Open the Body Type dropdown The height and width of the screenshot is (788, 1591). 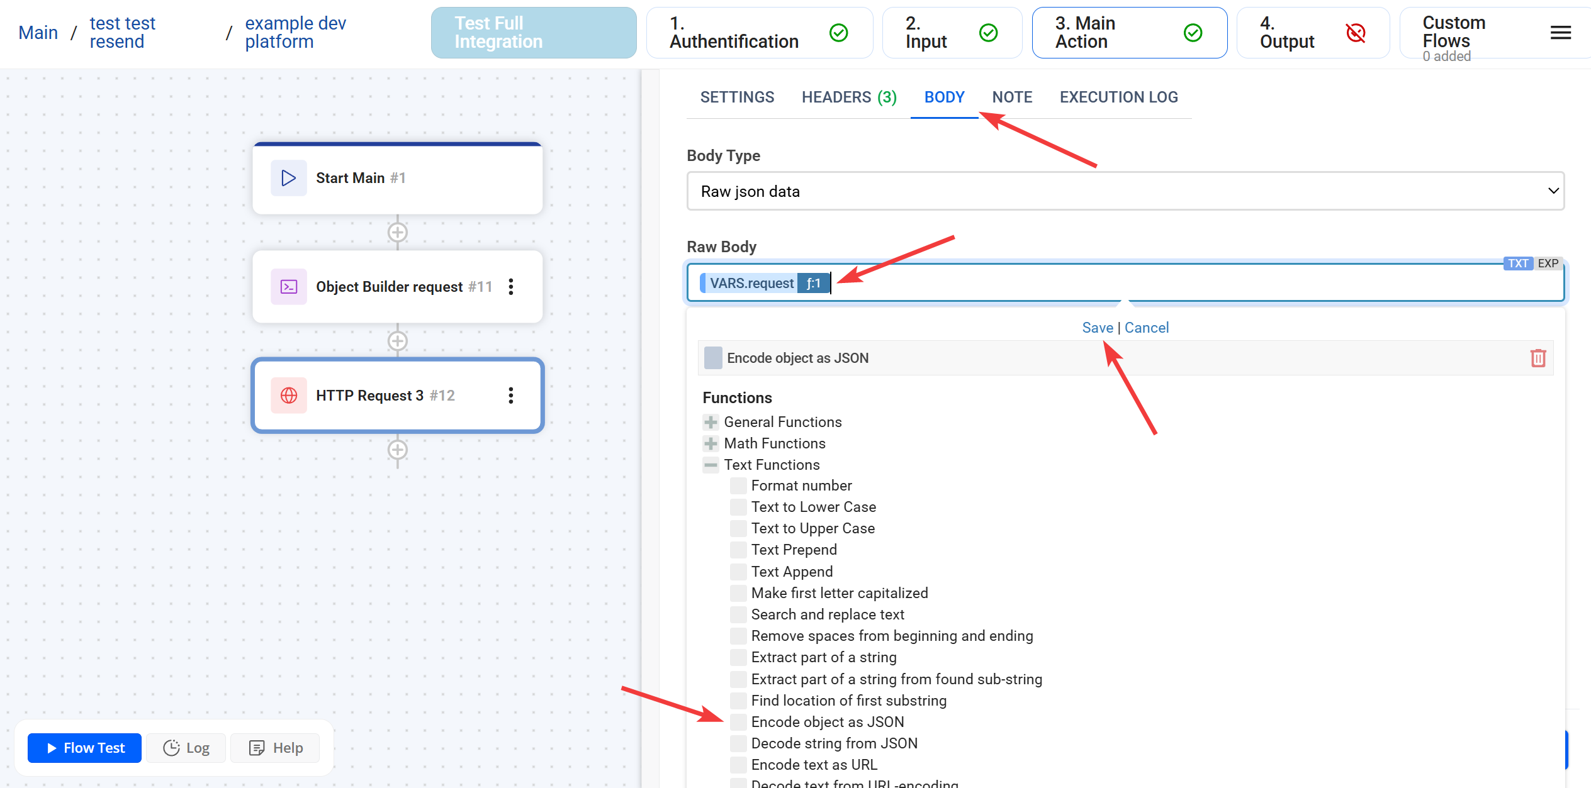click(x=1125, y=191)
